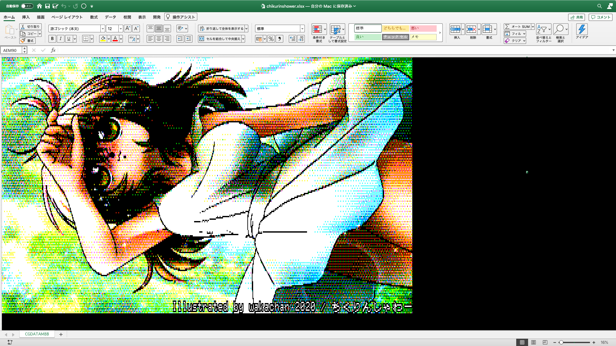This screenshot has width=616, height=346.
Task: Click the Comma style icon
Action: click(279, 39)
